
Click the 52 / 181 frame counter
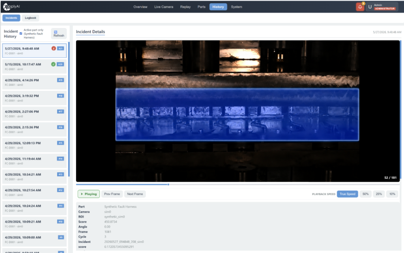390,177
